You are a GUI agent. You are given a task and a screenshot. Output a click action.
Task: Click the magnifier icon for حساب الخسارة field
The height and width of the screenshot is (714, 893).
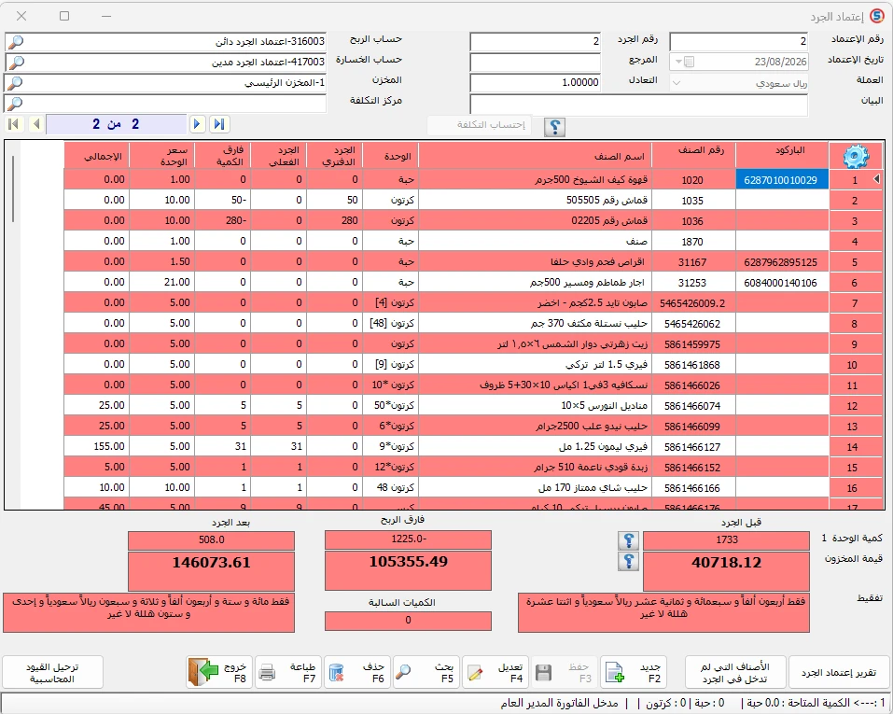point(16,63)
